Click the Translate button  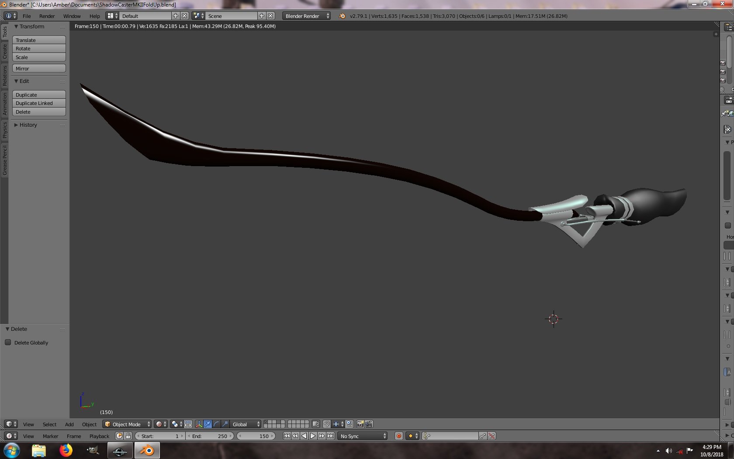point(39,40)
